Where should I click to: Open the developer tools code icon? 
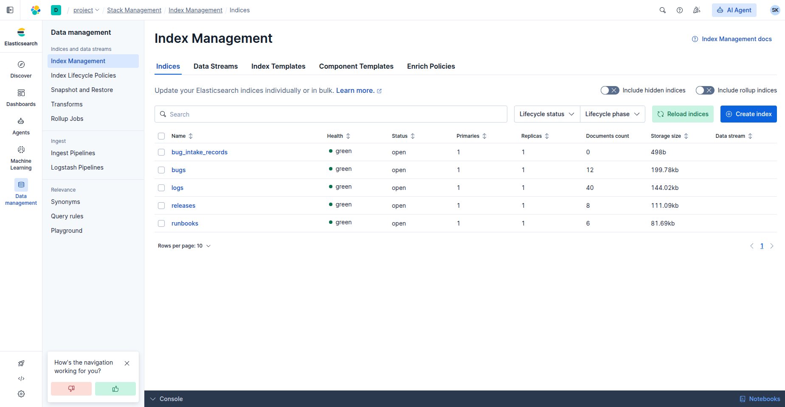(x=21, y=379)
